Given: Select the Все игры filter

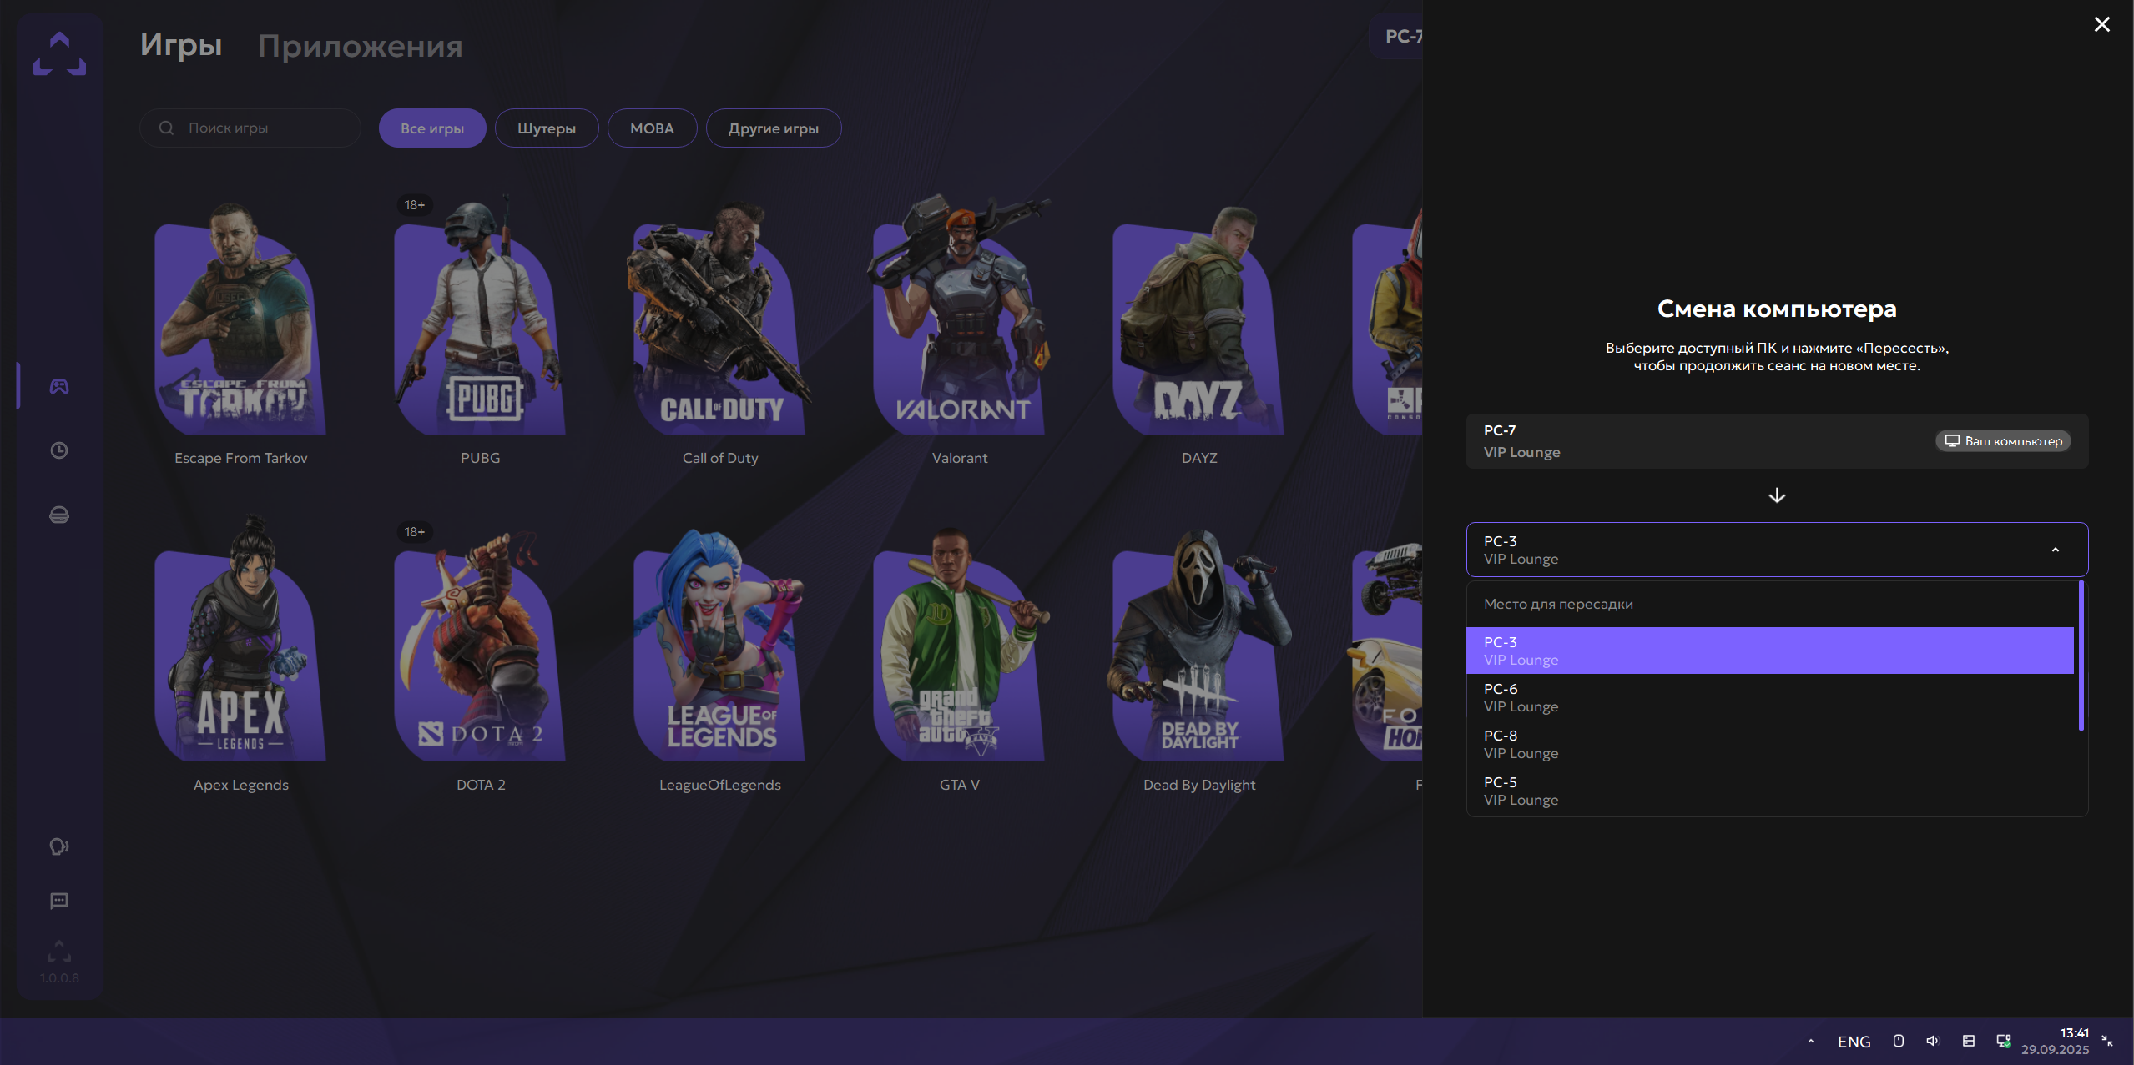Looking at the screenshot, I should 432,128.
